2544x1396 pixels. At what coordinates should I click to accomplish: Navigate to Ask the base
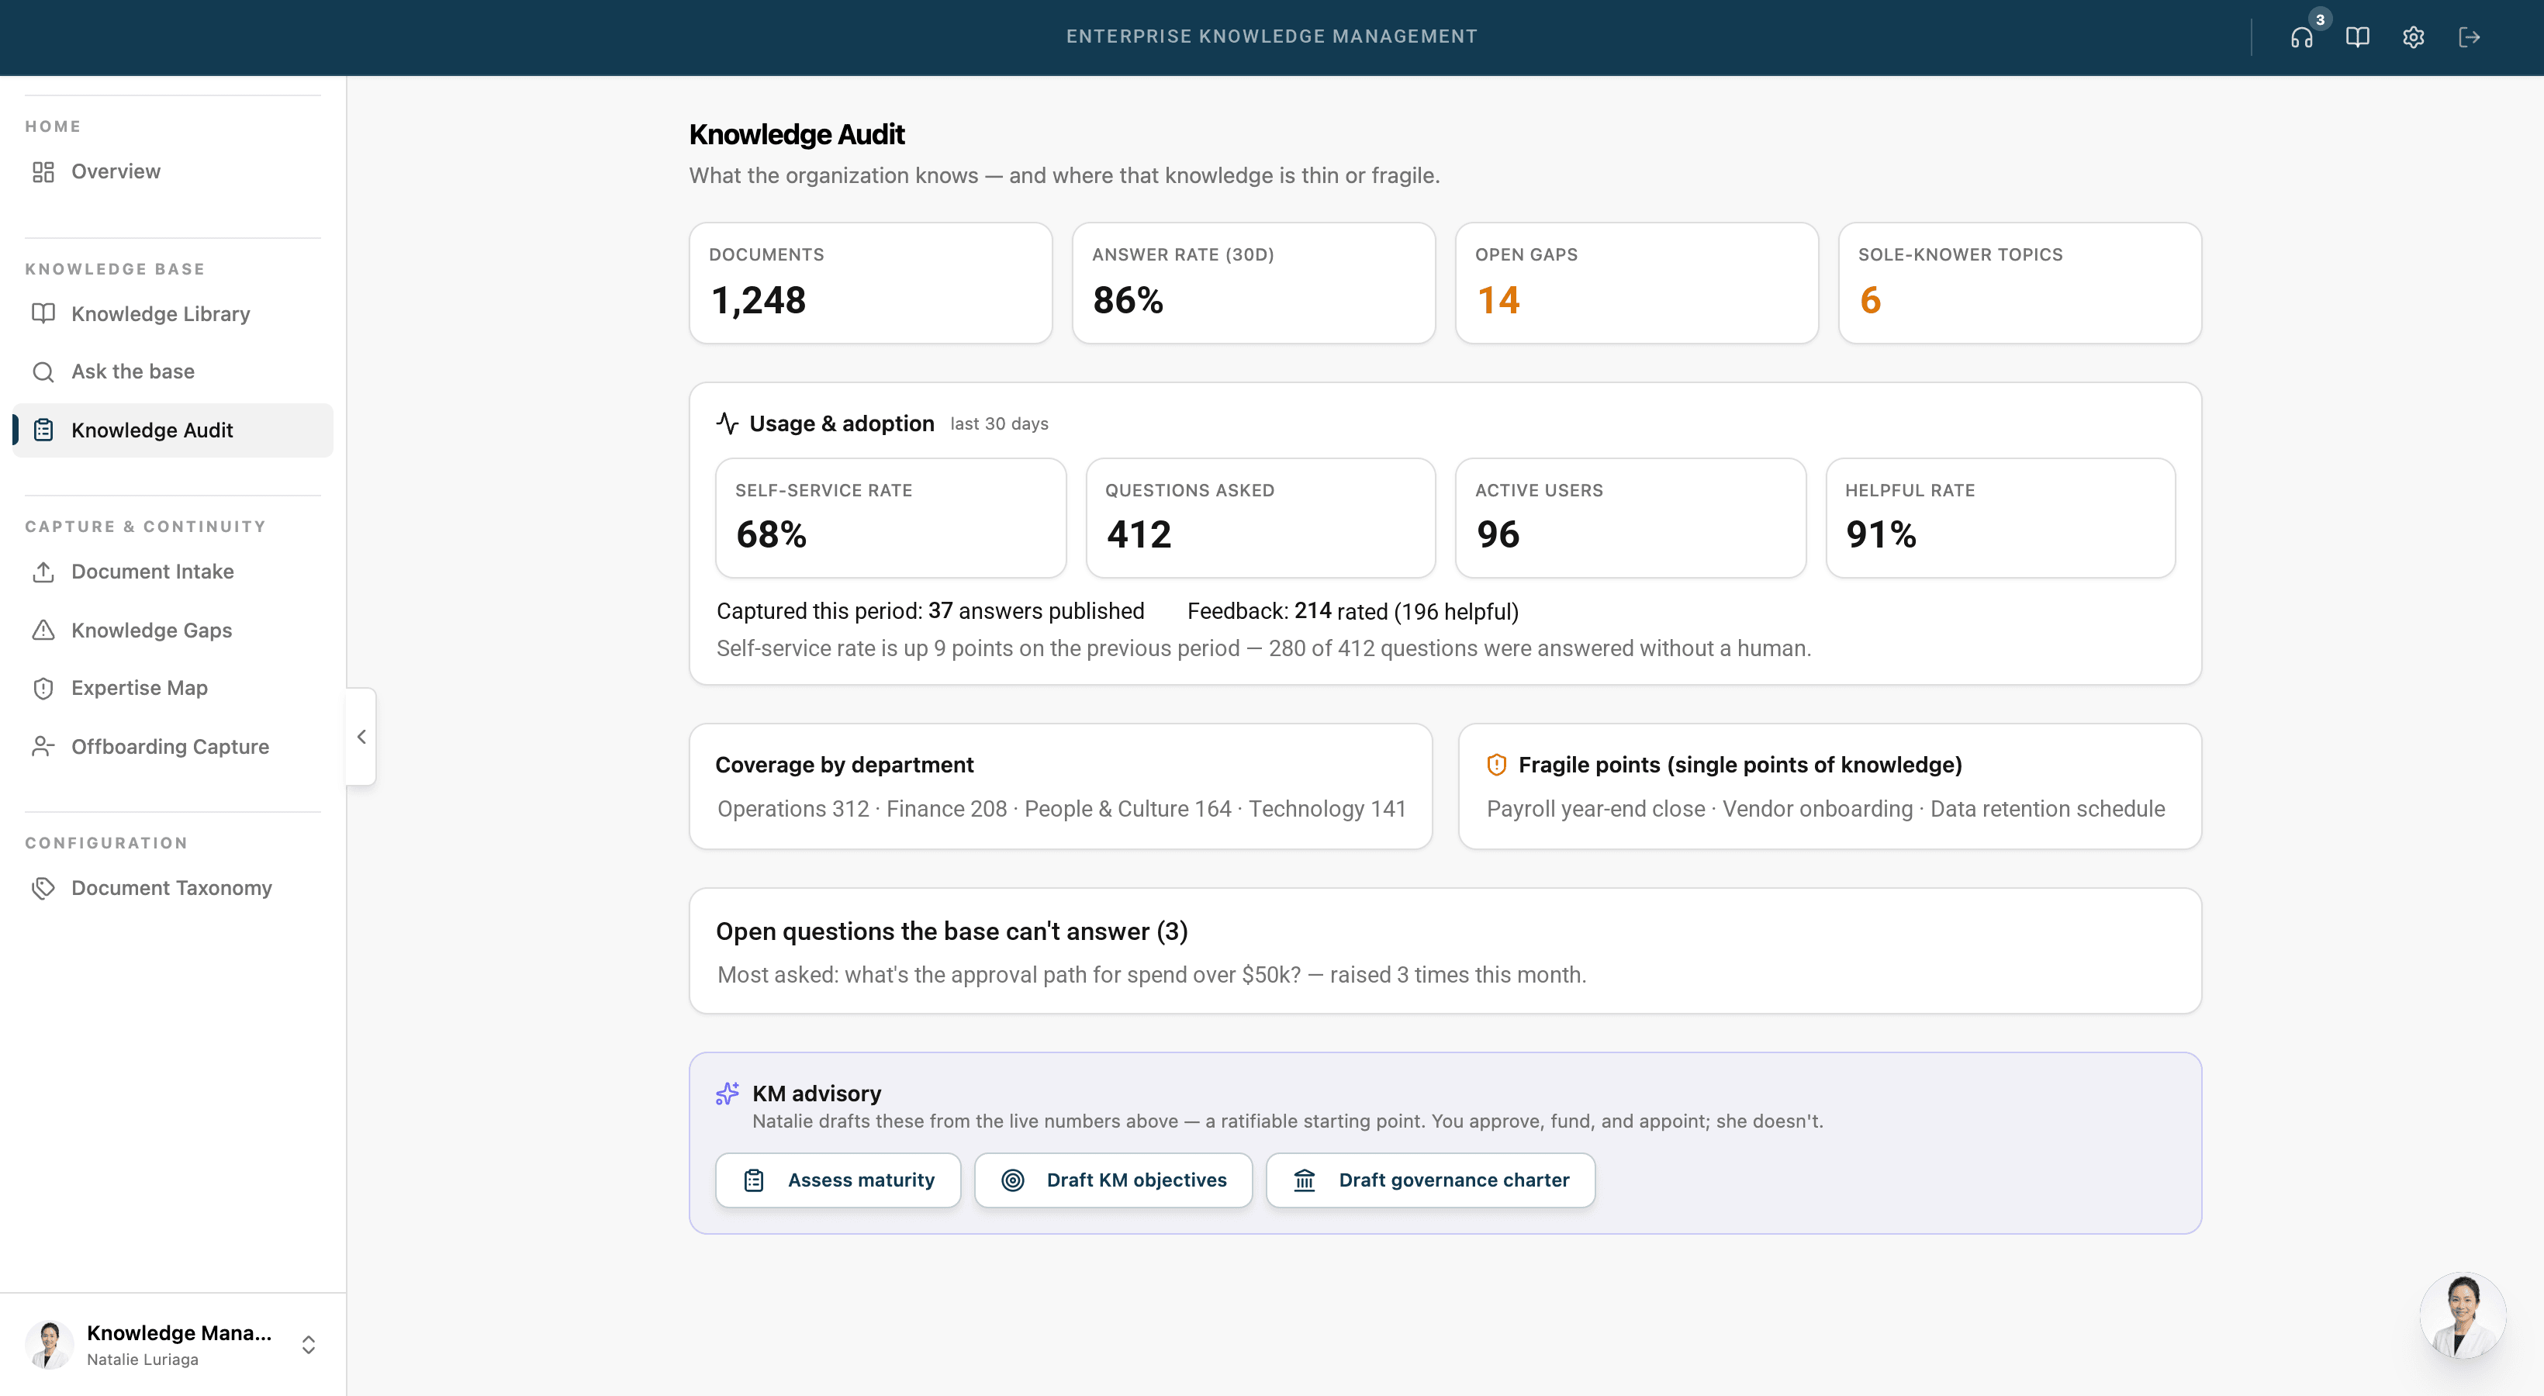click(x=173, y=372)
